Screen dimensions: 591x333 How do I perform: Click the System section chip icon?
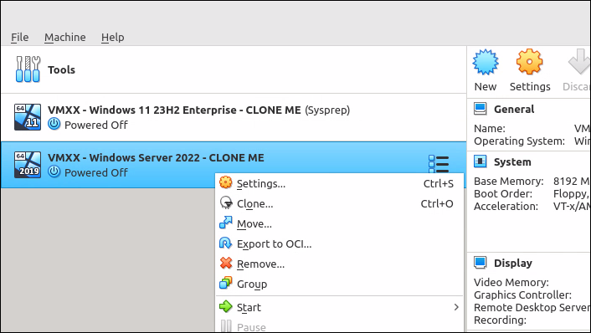481,161
